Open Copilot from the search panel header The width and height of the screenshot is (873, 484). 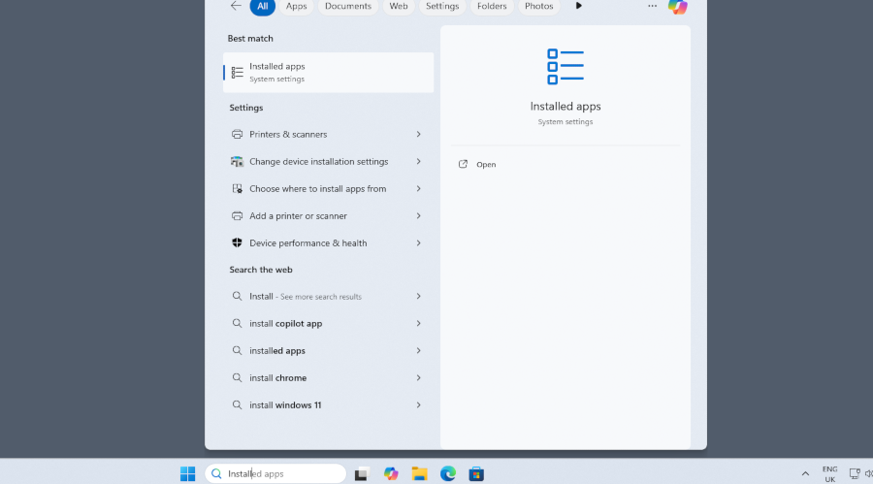pyautogui.click(x=678, y=6)
